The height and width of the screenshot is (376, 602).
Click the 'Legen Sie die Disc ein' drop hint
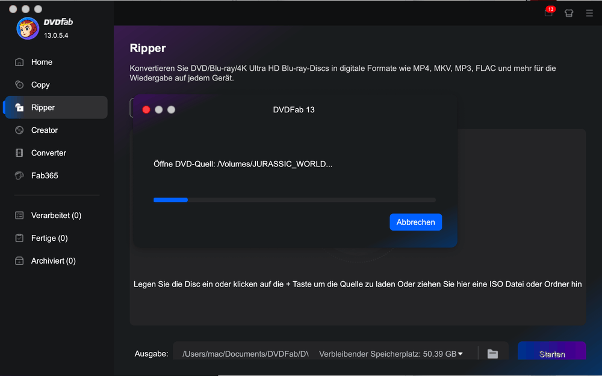[358, 284]
